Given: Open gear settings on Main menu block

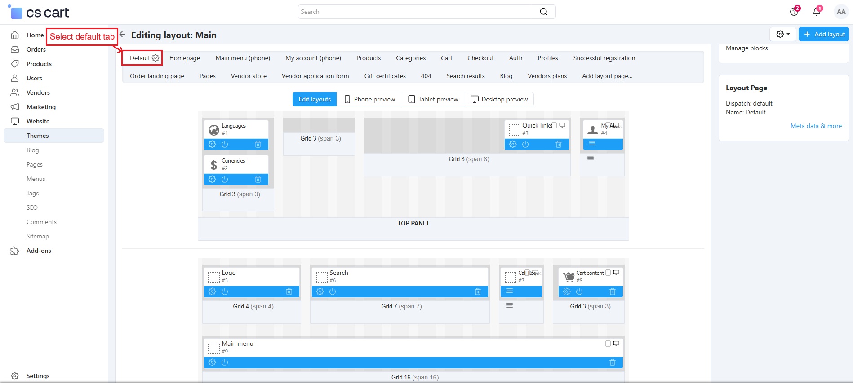Looking at the screenshot, I should (212, 362).
